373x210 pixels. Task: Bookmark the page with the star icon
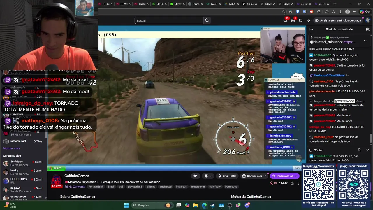[x=284, y=12]
